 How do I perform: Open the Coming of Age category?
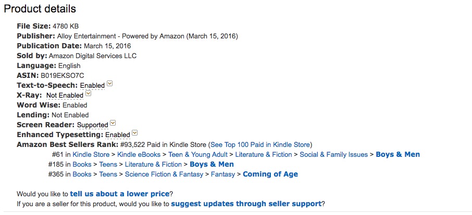[x=270, y=174]
